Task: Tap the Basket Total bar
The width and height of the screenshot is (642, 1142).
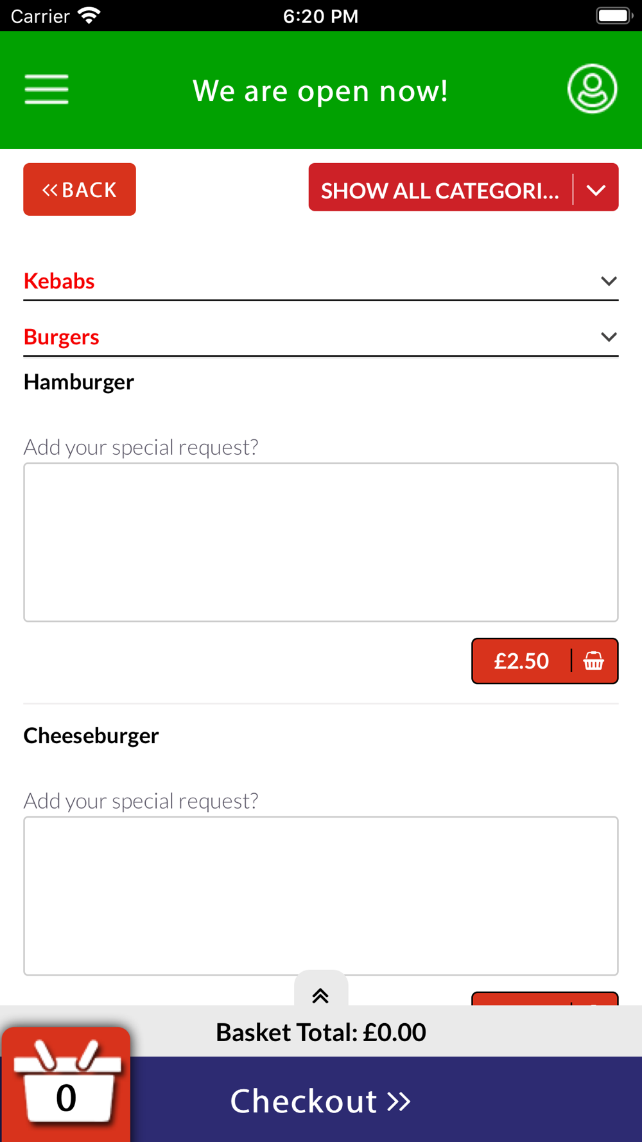Action: click(x=321, y=1032)
